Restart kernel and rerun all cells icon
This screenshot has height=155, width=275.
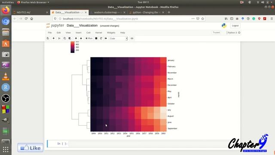(106, 38)
